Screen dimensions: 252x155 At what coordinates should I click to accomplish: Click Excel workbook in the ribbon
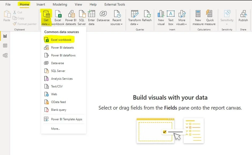pos(58,18)
